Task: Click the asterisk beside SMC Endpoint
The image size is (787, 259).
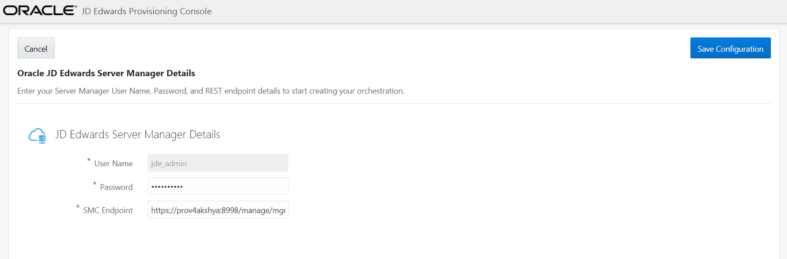Action: pos(77,207)
